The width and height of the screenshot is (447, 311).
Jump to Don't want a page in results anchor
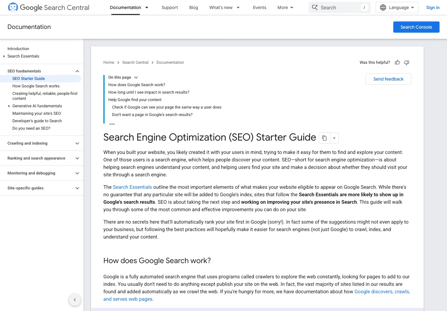coord(152,115)
